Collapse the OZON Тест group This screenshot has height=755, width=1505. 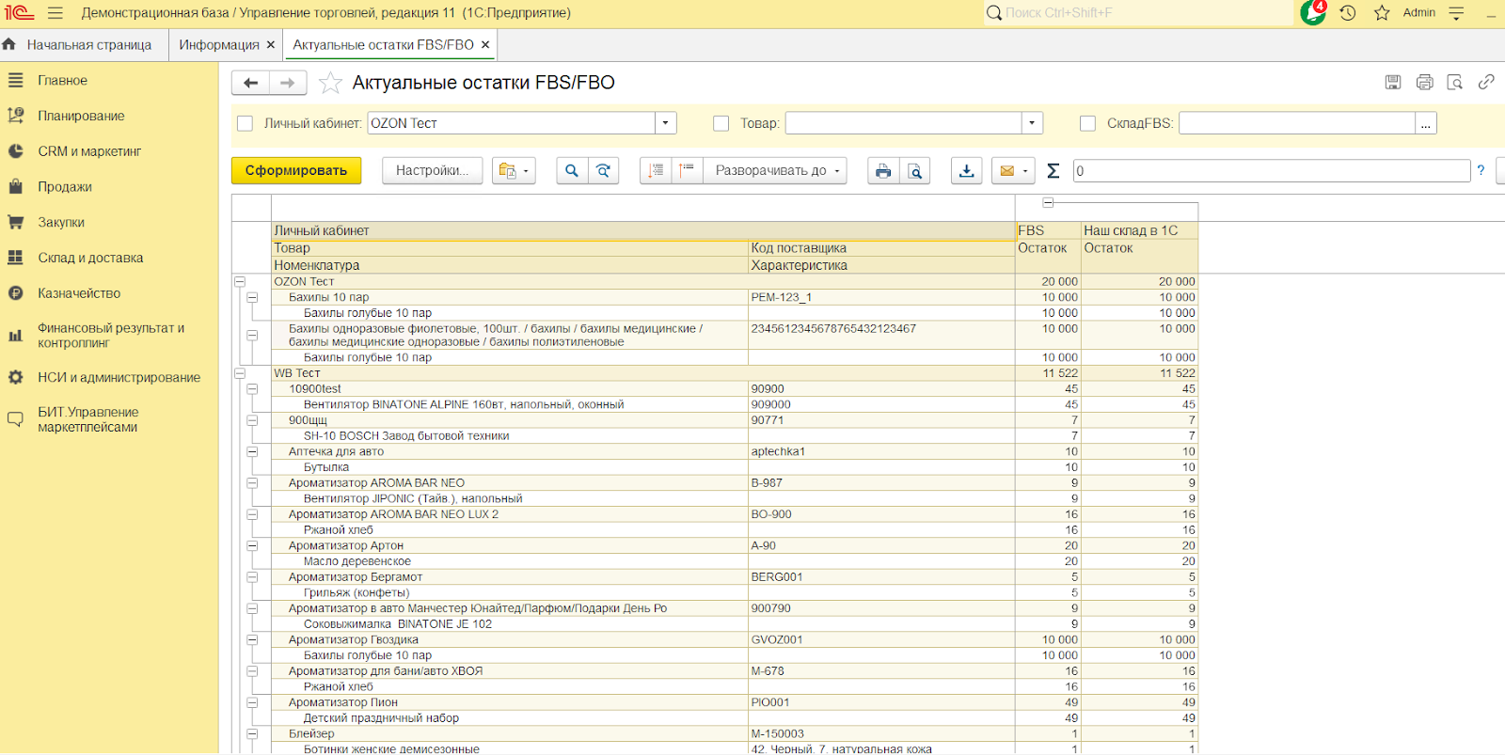point(240,281)
